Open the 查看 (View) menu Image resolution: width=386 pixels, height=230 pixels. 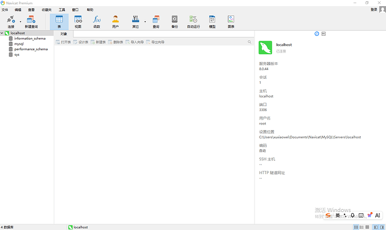[x=31, y=9]
